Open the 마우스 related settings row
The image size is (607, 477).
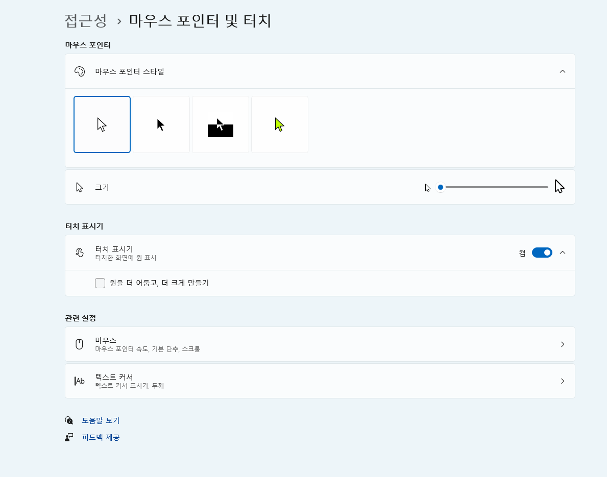tap(320, 344)
